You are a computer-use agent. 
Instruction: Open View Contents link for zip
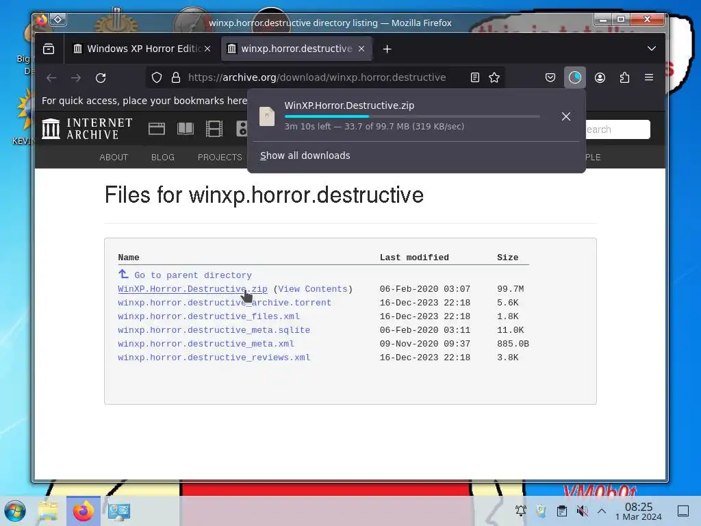313,289
